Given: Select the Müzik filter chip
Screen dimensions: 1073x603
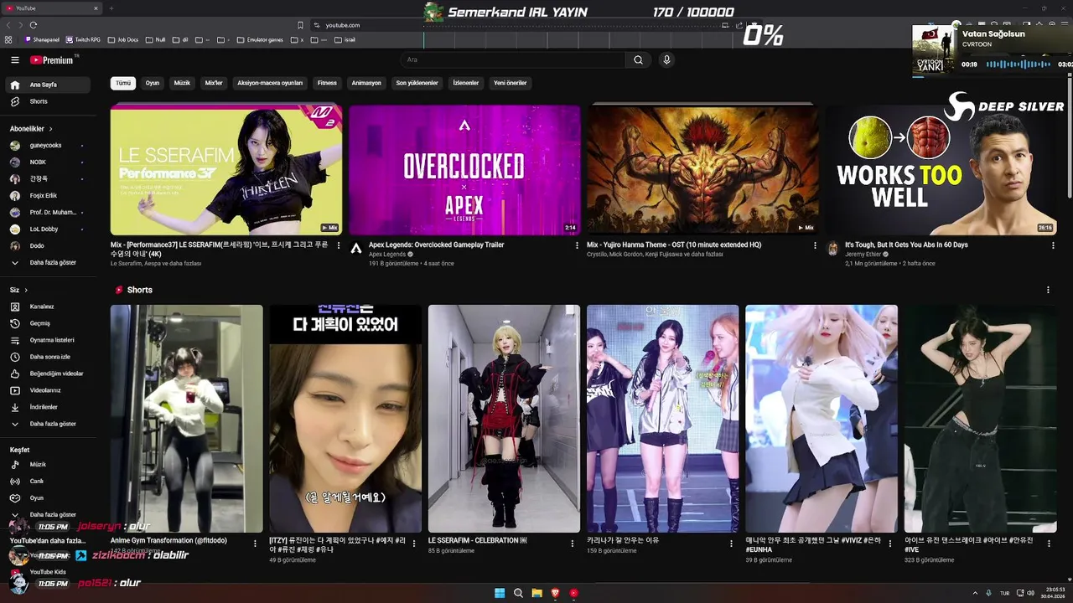Looking at the screenshot, I should (x=182, y=83).
